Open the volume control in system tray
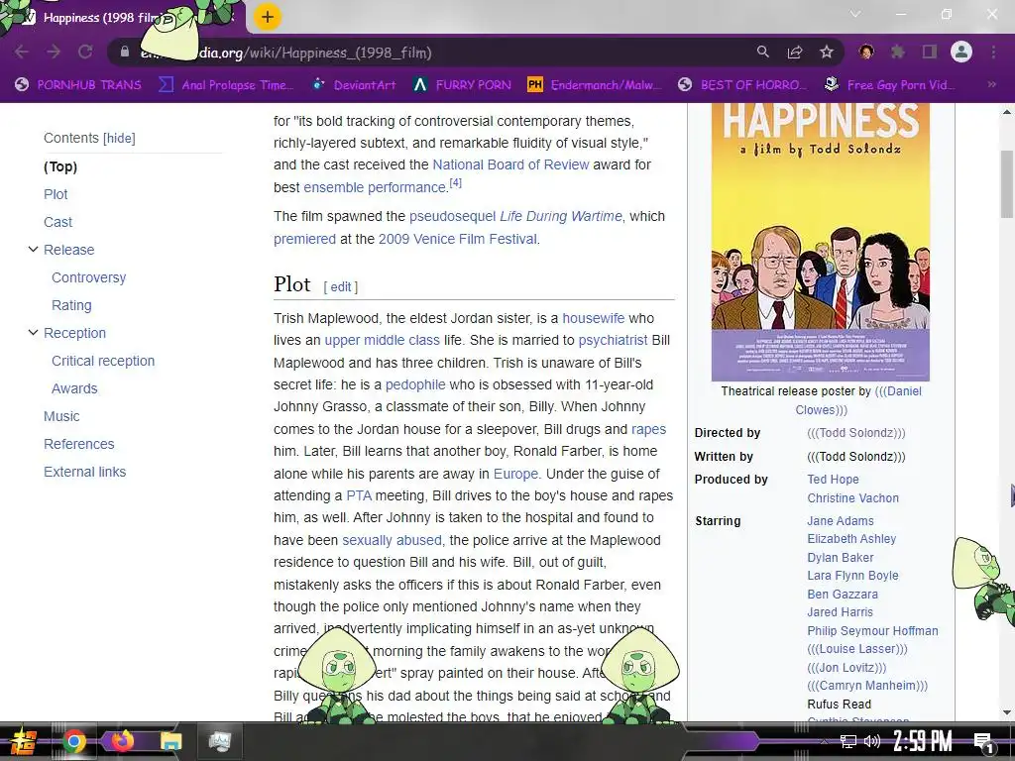Screen dimensions: 1015x761 click(x=872, y=741)
